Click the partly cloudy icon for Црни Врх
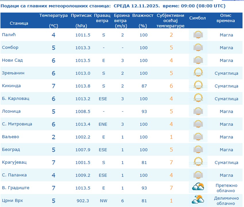Screen dimensions: 244x207 point(197,200)
